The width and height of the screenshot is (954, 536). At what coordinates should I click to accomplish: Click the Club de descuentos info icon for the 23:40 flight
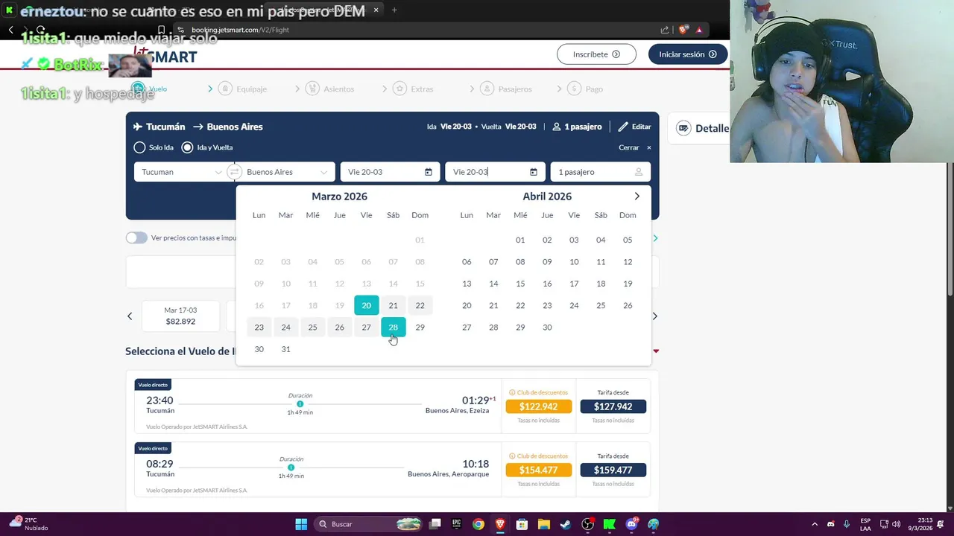coord(512,392)
